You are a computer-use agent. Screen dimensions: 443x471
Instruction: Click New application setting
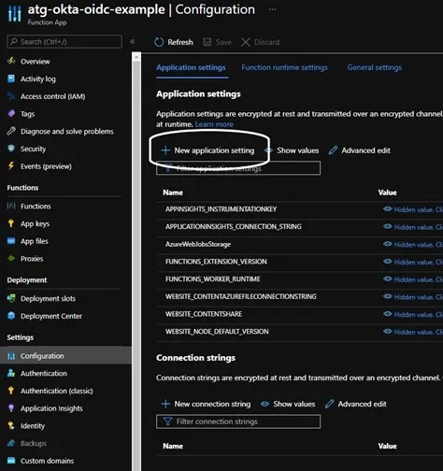(x=207, y=150)
